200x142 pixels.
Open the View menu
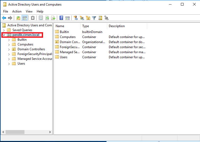pyautogui.click(x=29, y=11)
